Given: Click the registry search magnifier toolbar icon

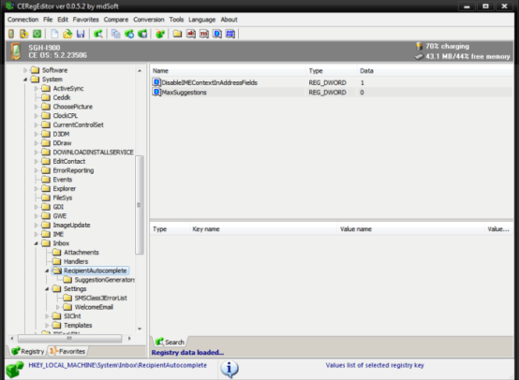Looking at the screenshot, I should click(x=98, y=34).
